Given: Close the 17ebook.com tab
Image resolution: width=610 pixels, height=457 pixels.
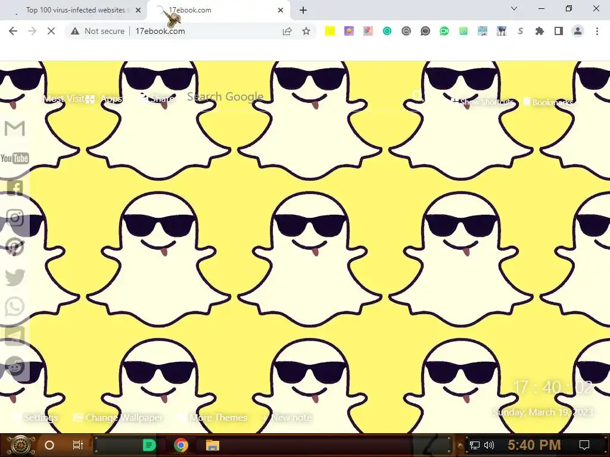Looking at the screenshot, I should [281, 10].
